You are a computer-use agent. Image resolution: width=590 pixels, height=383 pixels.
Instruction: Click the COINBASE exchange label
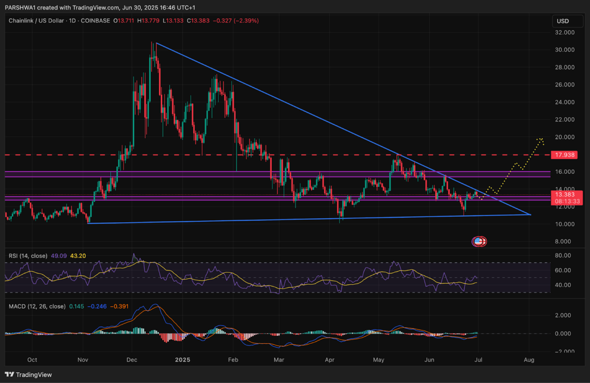point(95,21)
